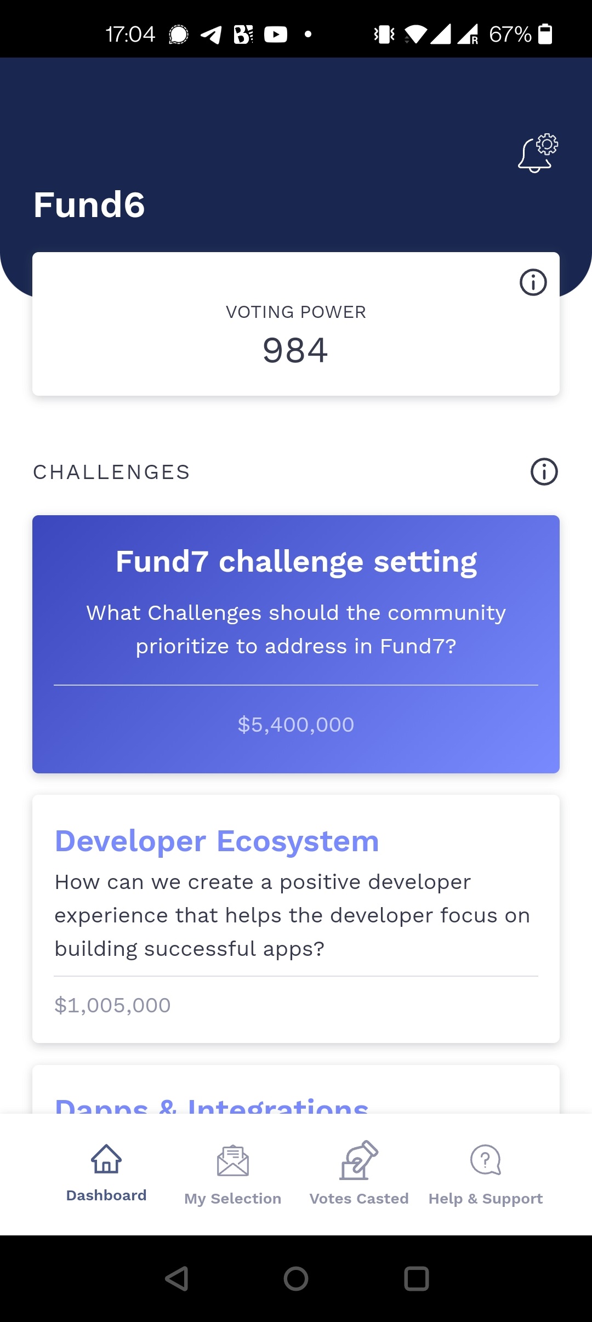Open the Developer Ecosystem challenge title
Viewport: 592px width, 1322px height.
pos(217,841)
